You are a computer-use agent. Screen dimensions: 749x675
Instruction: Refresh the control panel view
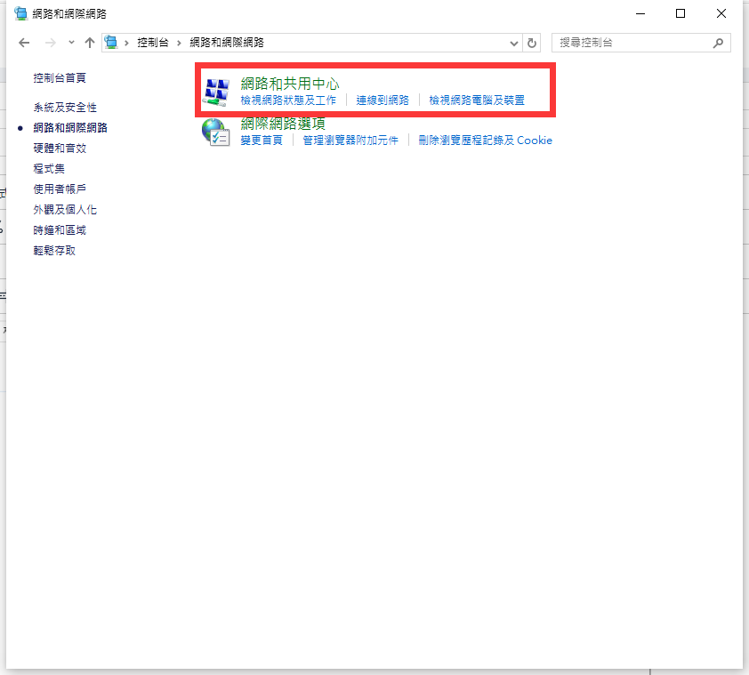tap(532, 43)
